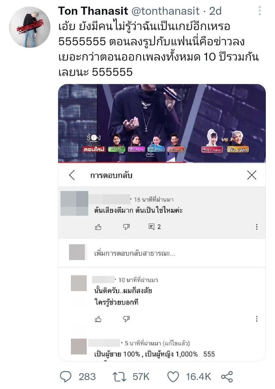
Task: Open the replies icon showing 2
Action: tap(154, 227)
